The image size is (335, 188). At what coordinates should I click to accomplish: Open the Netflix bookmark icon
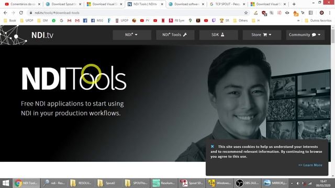[163, 20]
